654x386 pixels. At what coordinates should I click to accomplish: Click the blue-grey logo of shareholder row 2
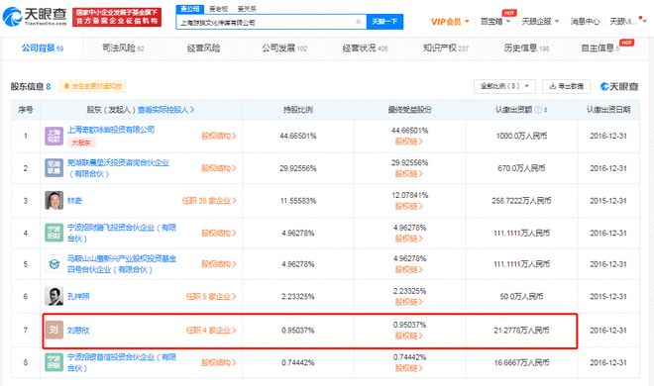54,168
